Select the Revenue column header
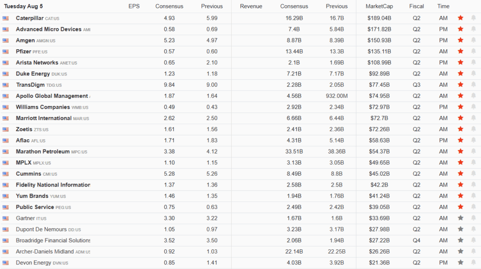This screenshot has height=269, width=481. pos(251,7)
